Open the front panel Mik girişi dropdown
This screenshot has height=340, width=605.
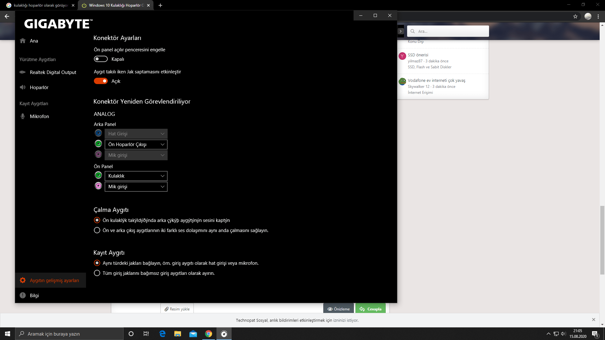(x=136, y=187)
